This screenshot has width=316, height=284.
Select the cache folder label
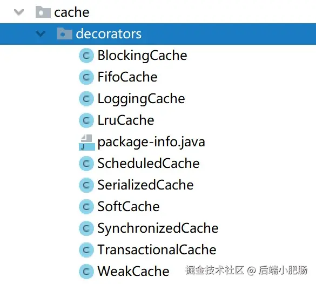click(72, 12)
